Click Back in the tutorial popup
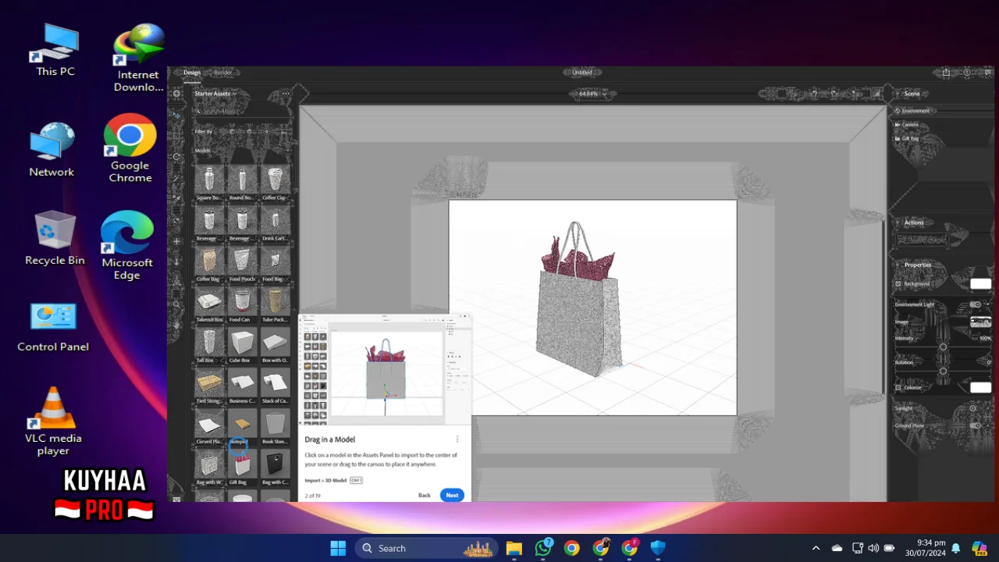This screenshot has width=999, height=562. 425,495
